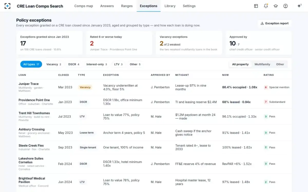Click the Closed column header
The image size is (308, 192).
click(x=64, y=75)
